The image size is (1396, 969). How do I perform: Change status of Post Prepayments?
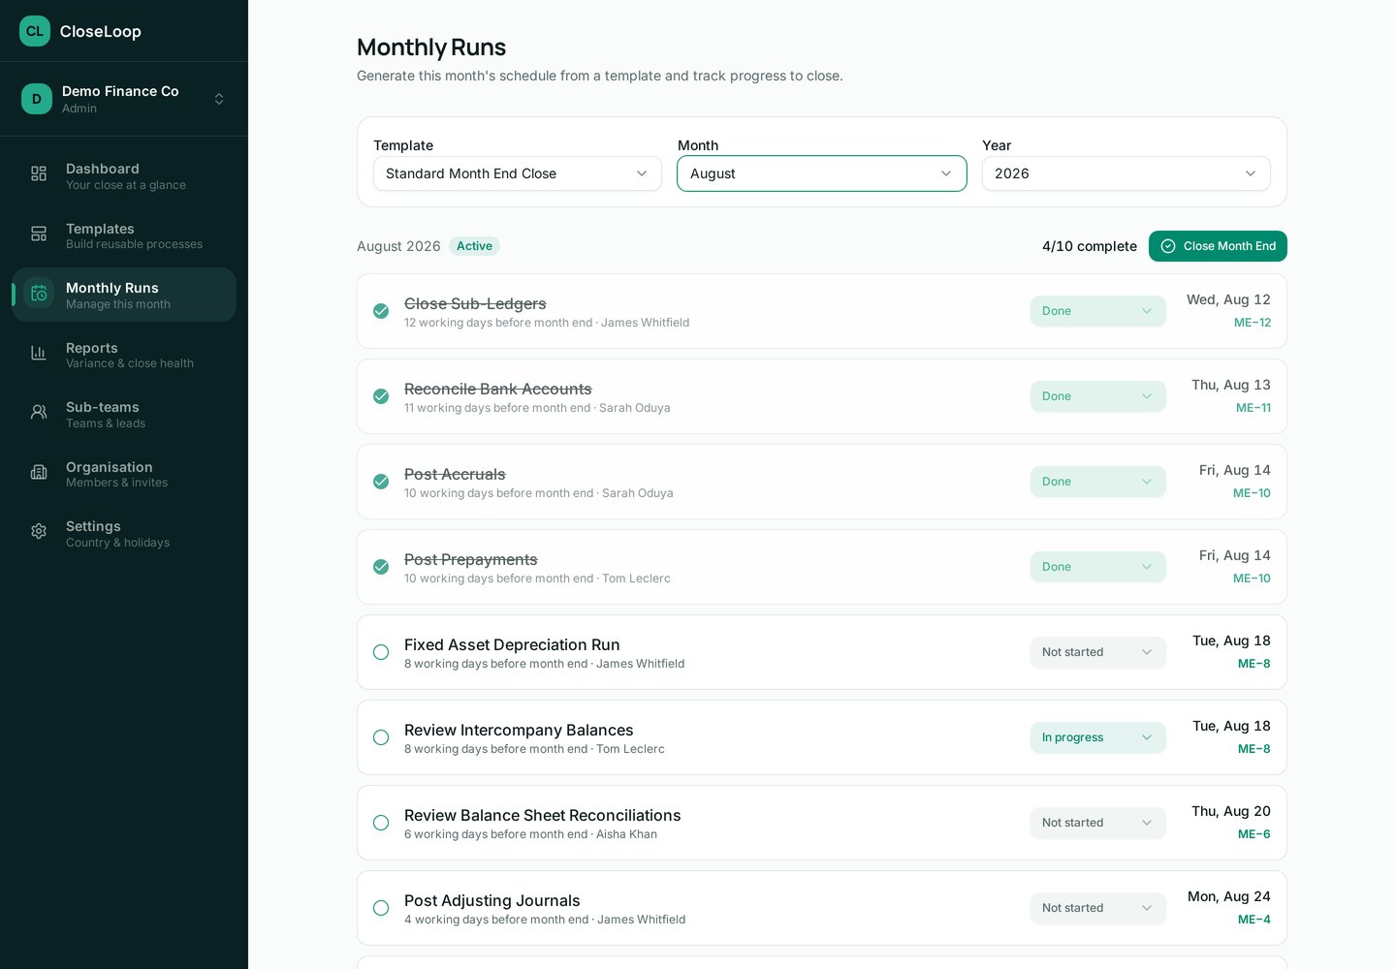coord(1098,567)
